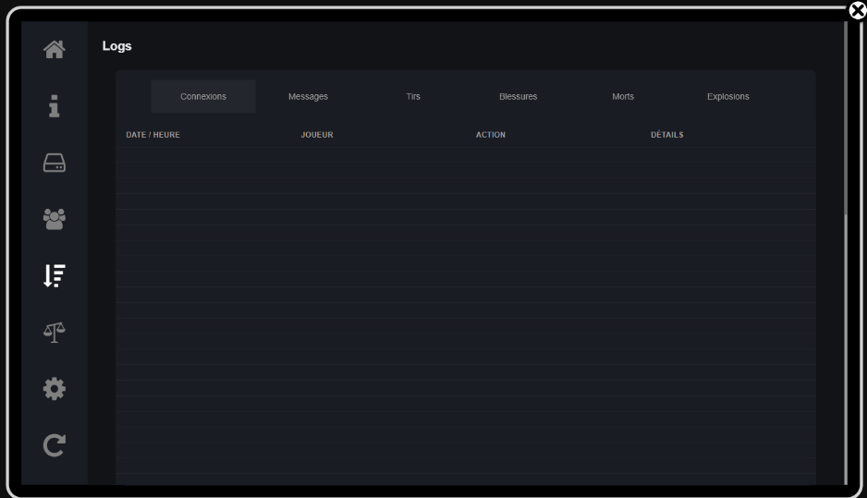
Task: Click the vertical scrollbar on the right edge
Action: pyautogui.click(x=845, y=120)
